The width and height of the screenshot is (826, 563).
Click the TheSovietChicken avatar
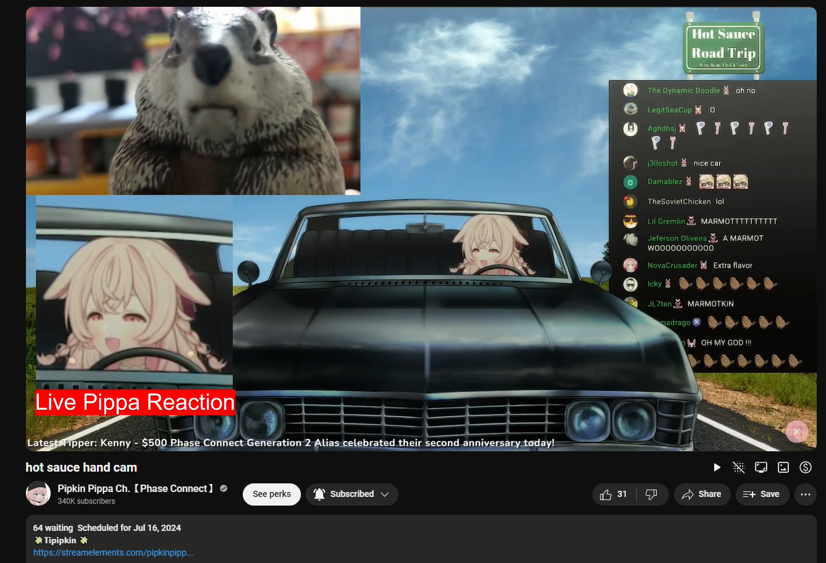coord(630,201)
